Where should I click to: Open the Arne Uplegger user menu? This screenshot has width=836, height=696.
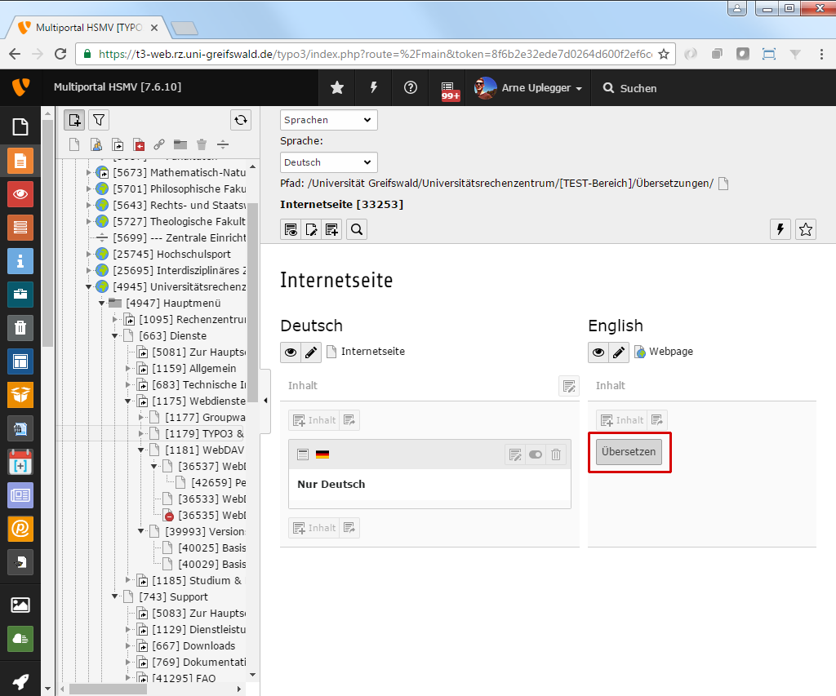coord(529,88)
